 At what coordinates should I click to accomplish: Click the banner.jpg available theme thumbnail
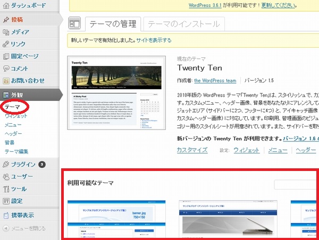click(116, 219)
